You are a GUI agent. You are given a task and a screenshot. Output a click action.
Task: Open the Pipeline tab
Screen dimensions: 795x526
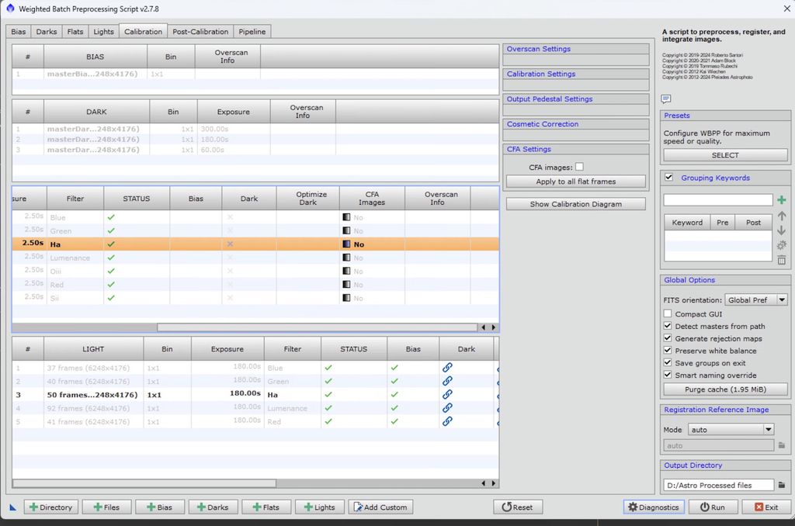click(252, 31)
